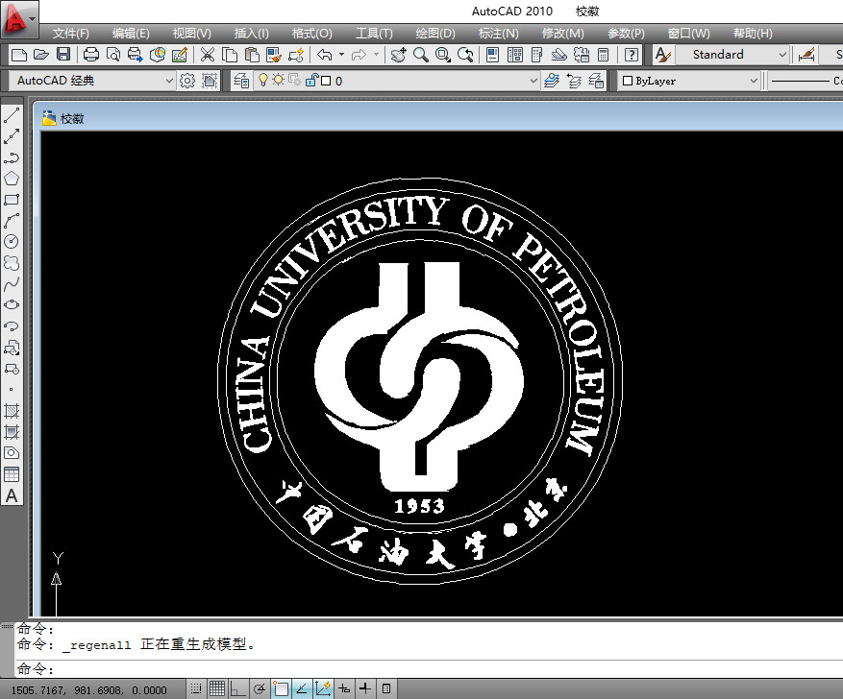This screenshot has height=699, width=843.
Task: Click the coordinates readout in status bar
Action: point(88,689)
